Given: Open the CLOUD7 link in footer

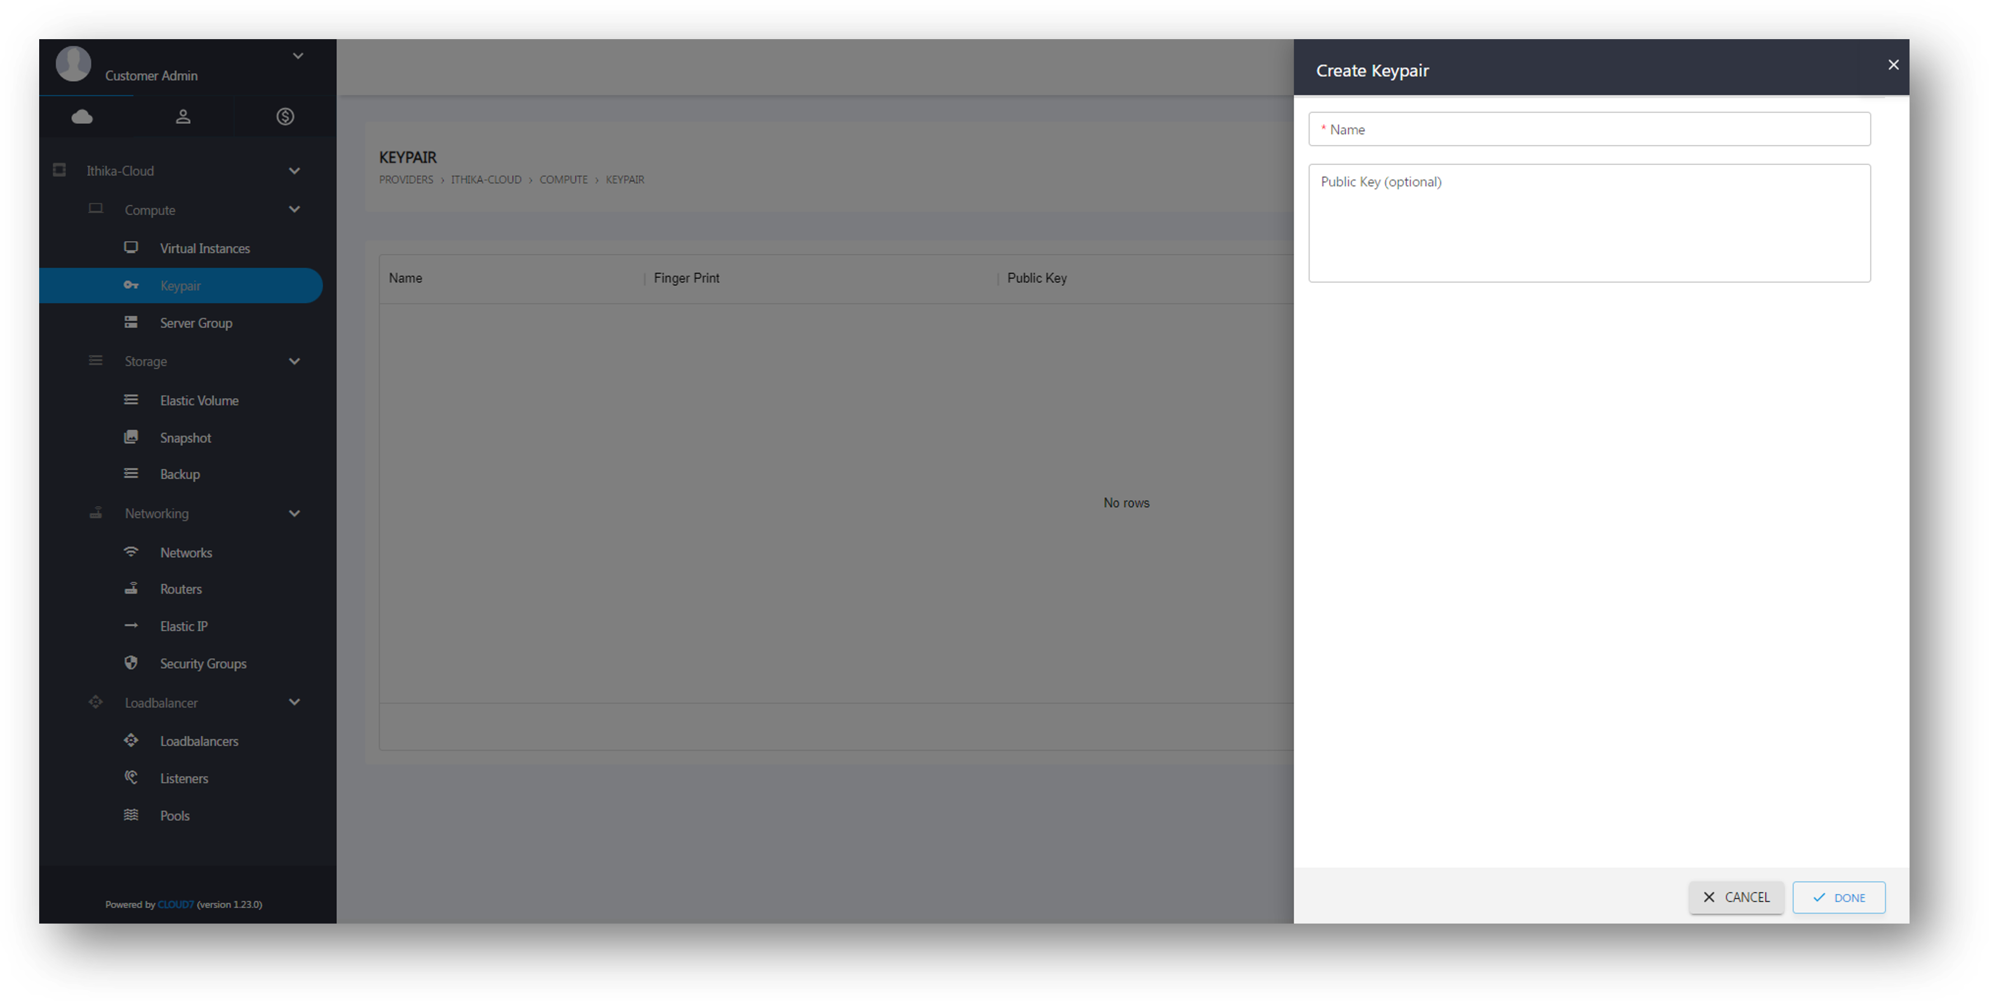Looking at the screenshot, I should point(176,904).
